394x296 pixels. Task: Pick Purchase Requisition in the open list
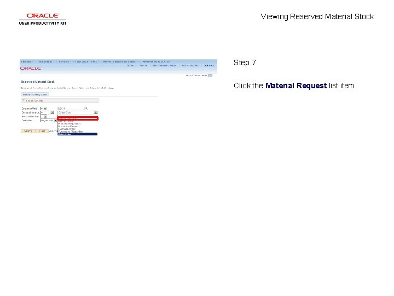77,132
